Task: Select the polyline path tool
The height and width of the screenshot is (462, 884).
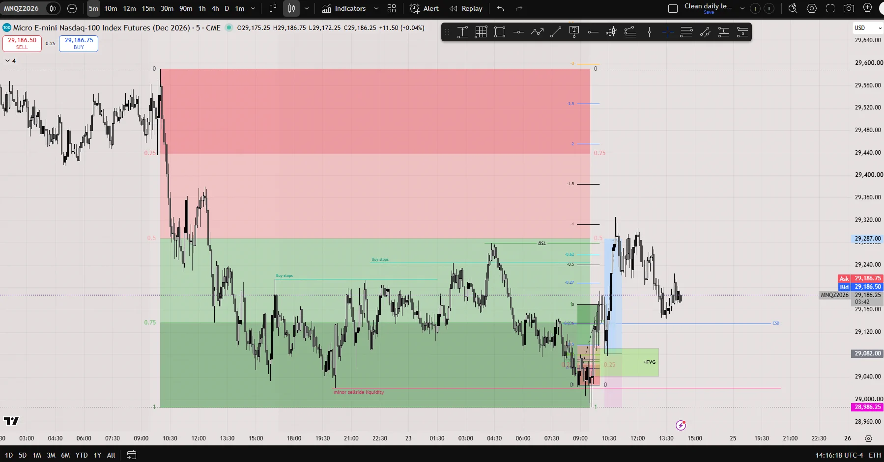Action: click(x=537, y=32)
